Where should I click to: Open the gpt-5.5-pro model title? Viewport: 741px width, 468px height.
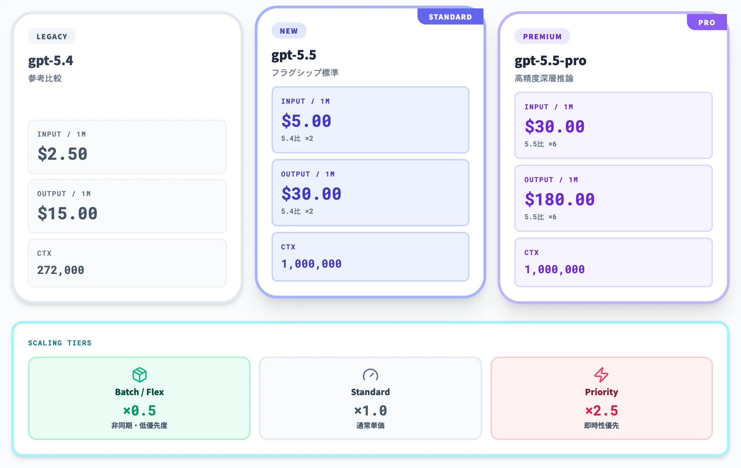click(550, 61)
